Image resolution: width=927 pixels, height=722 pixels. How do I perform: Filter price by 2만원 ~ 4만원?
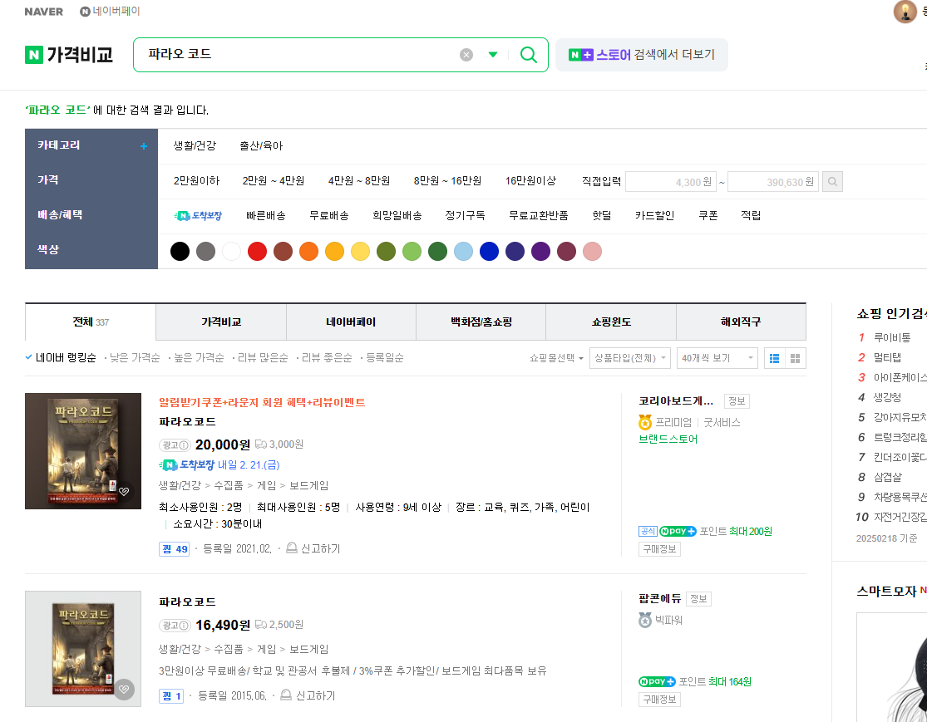(x=274, y=181)
